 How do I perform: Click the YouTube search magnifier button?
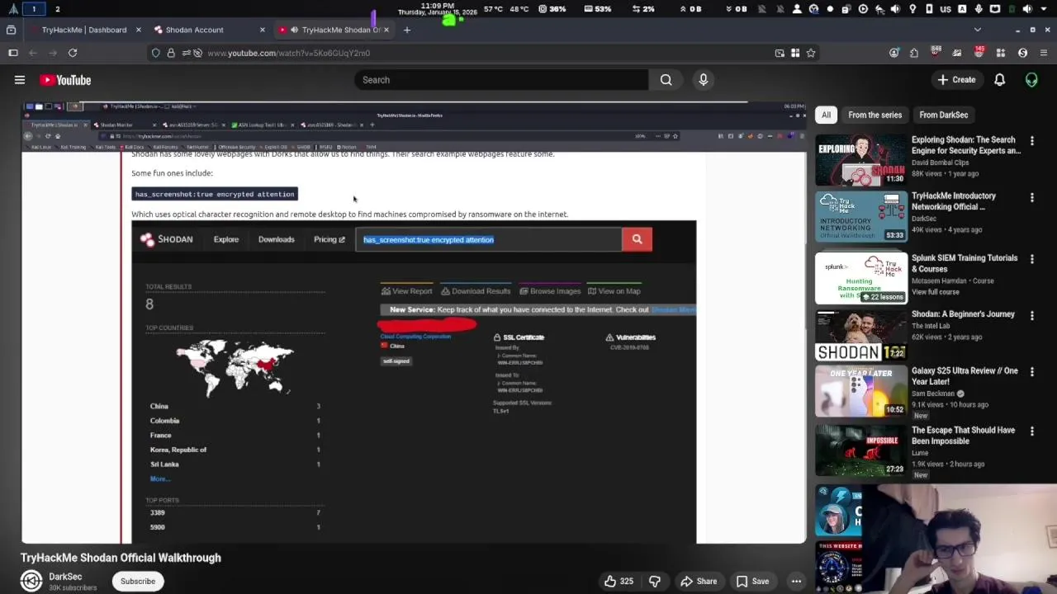(666, 80)
